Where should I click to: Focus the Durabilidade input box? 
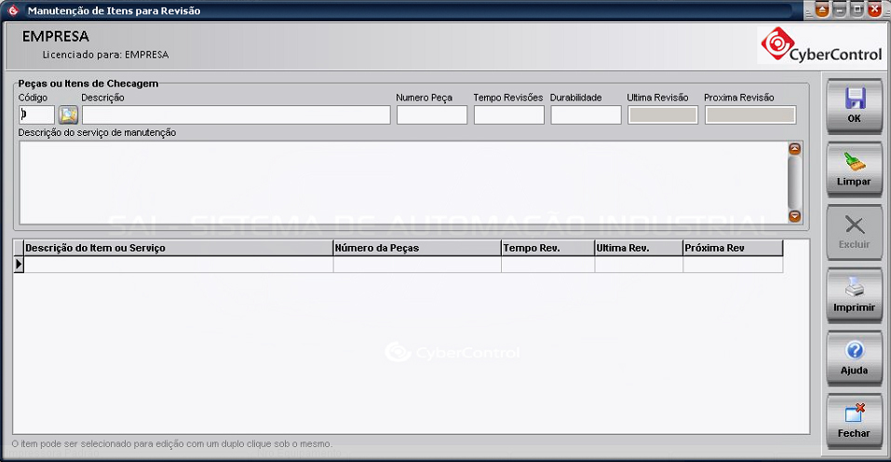585,115
